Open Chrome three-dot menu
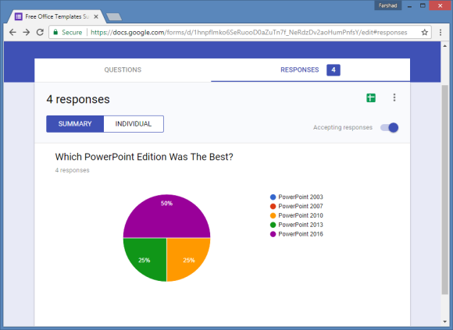Viewport: 453px width, 330px height. tap(441, 32)
